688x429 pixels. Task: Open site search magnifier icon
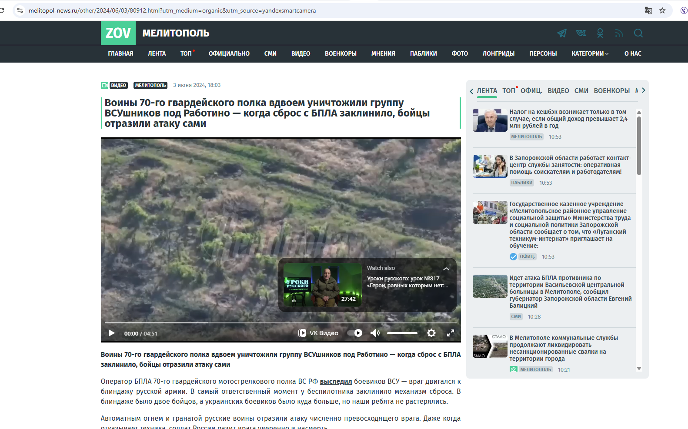(x=638, y=33)
